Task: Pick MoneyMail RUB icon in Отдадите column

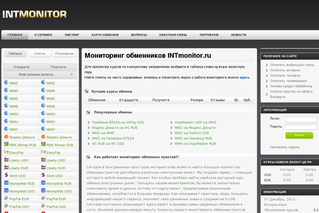Action: (x=6, y=183)
